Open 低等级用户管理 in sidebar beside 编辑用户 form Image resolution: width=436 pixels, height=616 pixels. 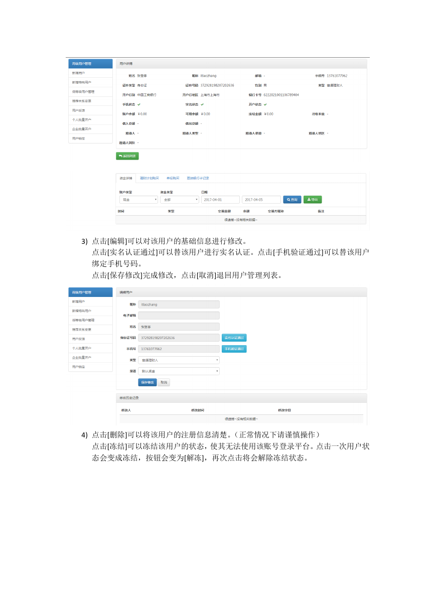[x=90, y=320]
